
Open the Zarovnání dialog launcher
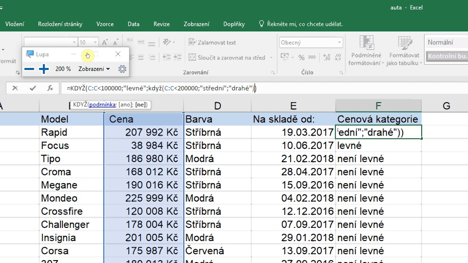[273, 73]
